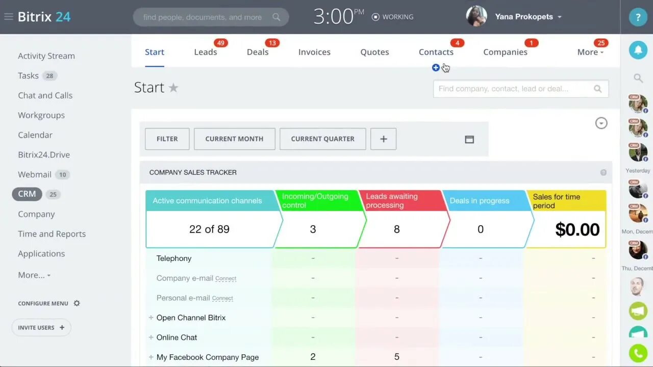Click the help question mark icon

638,17
